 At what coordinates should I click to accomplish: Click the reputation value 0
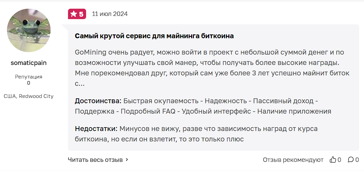coord(29,83)
